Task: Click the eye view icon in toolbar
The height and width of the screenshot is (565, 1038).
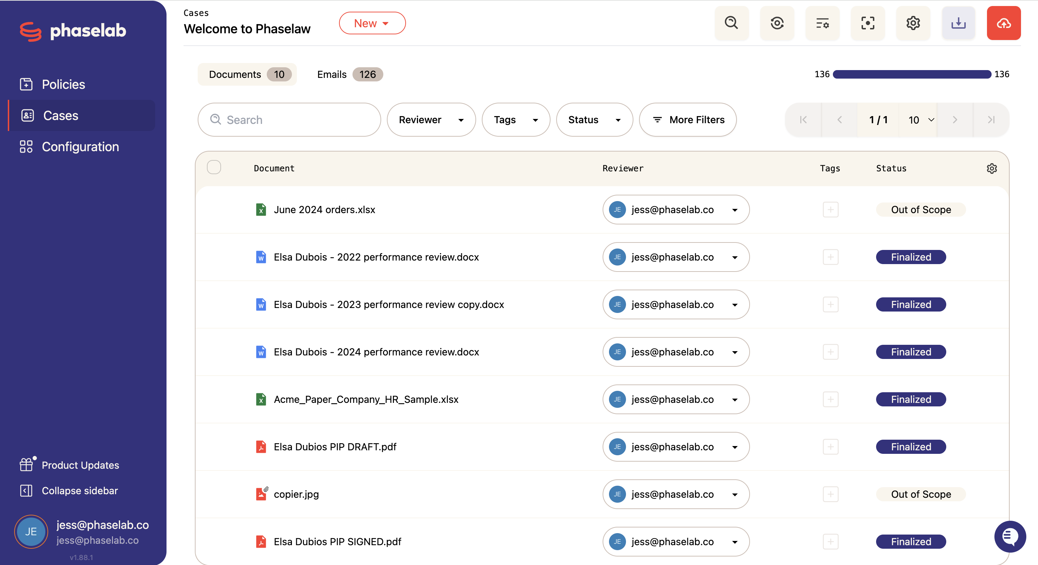Action: [777, 23]
